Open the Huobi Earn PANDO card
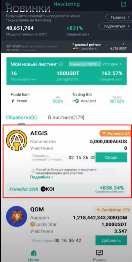This screenshot has height=262, width=132. pyautogui.click(x=36, y=98)
